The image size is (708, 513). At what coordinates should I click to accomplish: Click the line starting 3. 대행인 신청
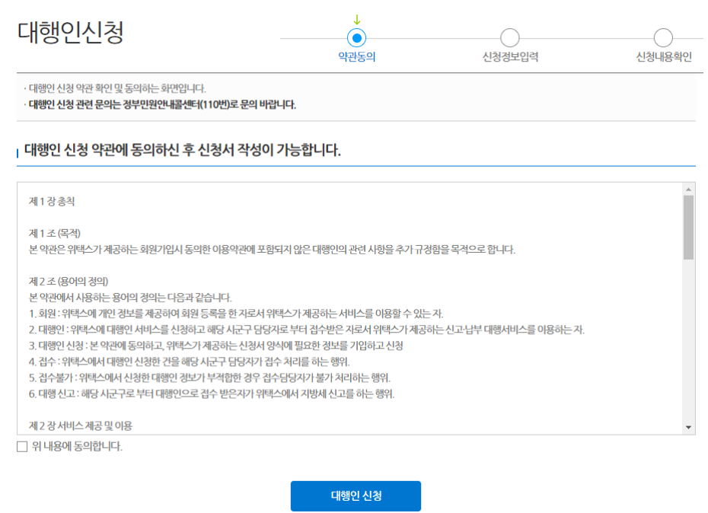(x=216, y=346)
